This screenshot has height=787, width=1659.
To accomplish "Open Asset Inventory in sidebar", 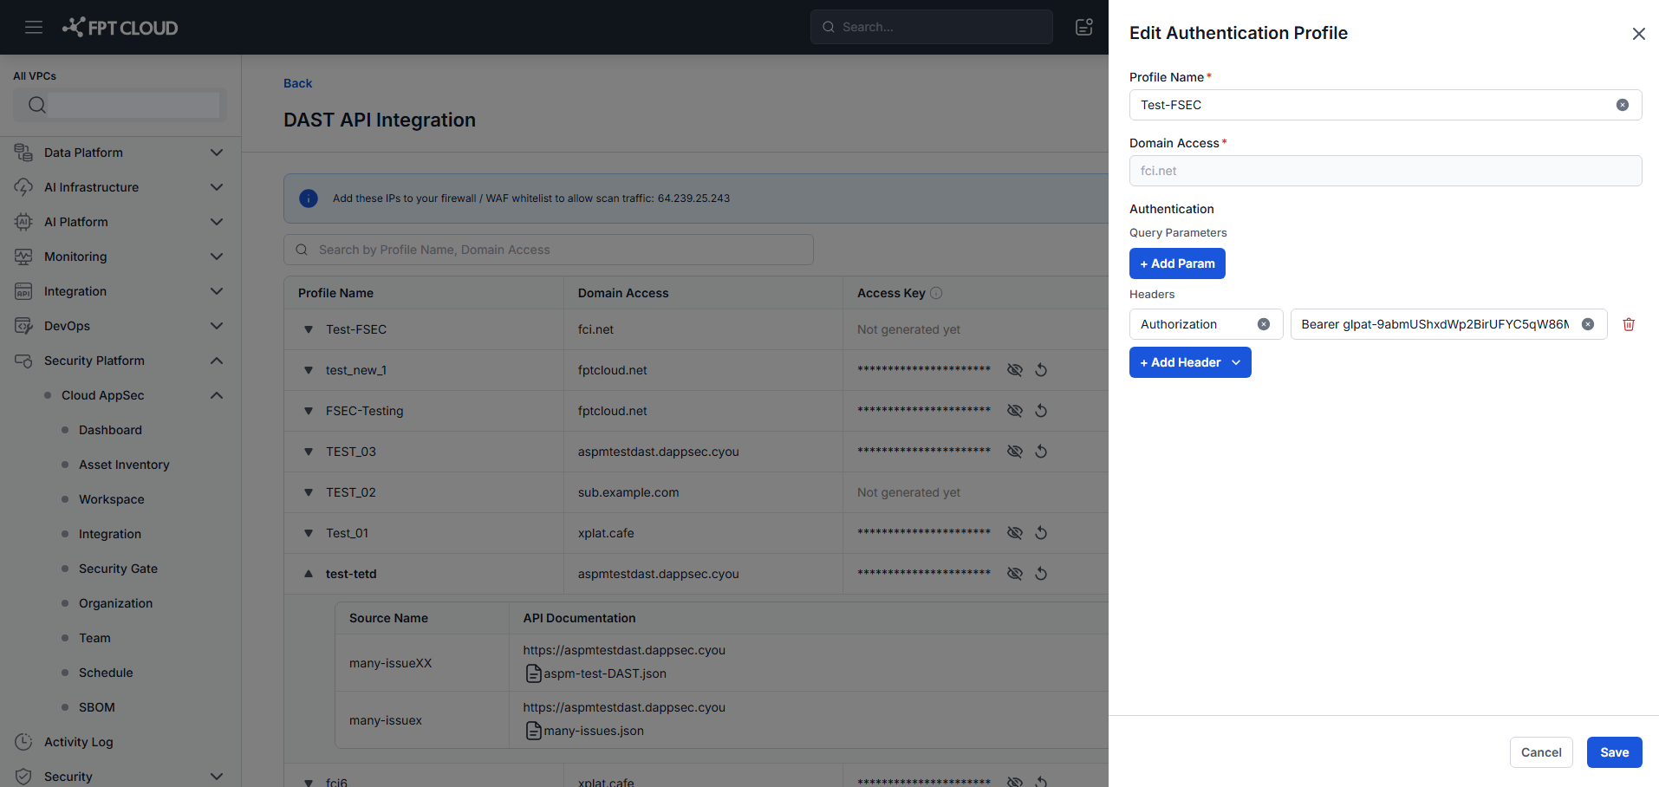I will [x=124, y=465].
